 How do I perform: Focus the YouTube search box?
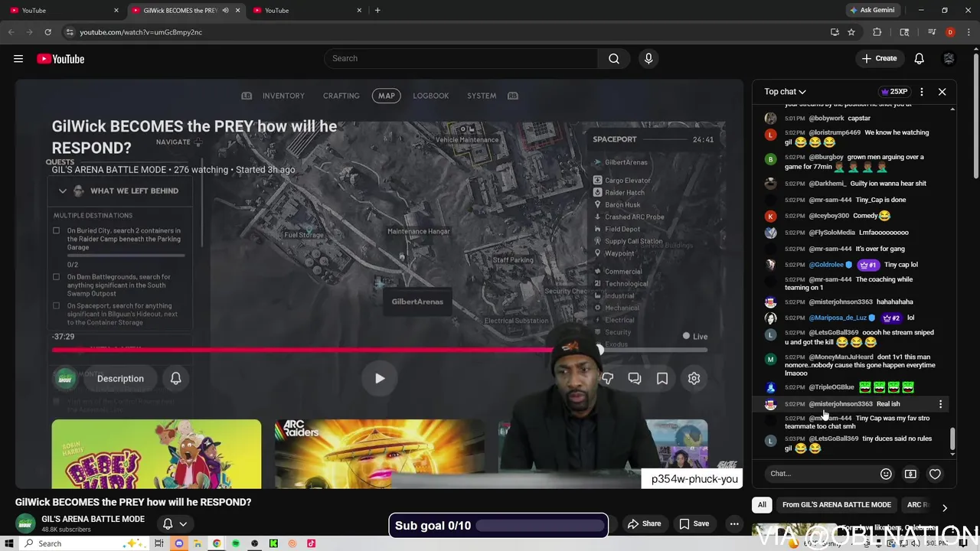460,58
